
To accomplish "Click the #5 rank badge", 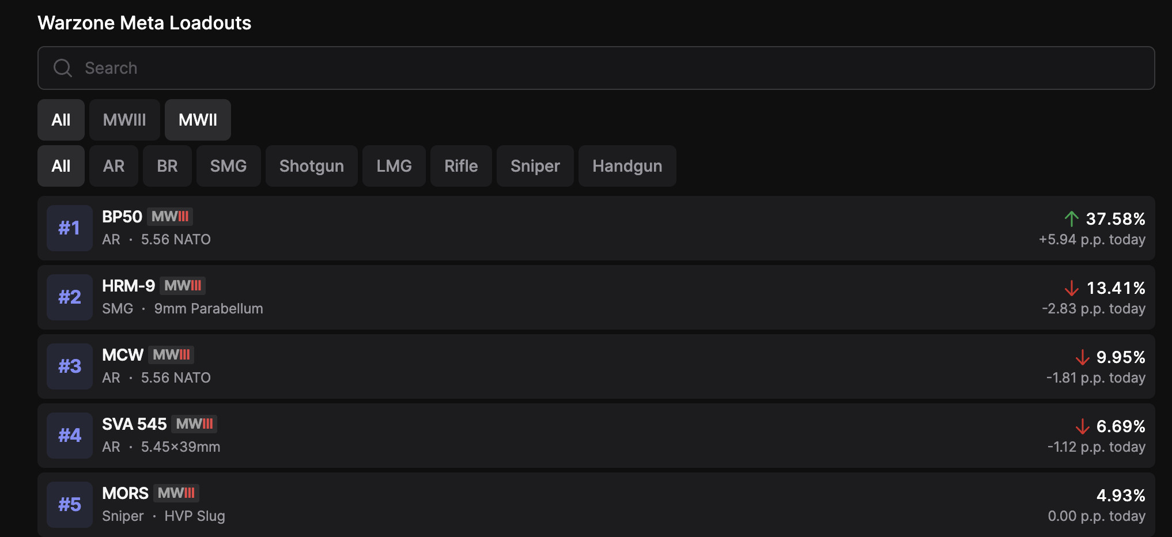I will pos(70,505).
